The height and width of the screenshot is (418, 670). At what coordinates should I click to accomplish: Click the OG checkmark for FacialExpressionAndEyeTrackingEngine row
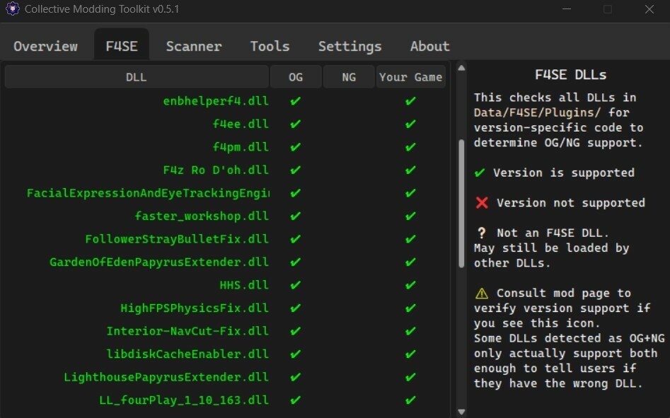point(295,193)
